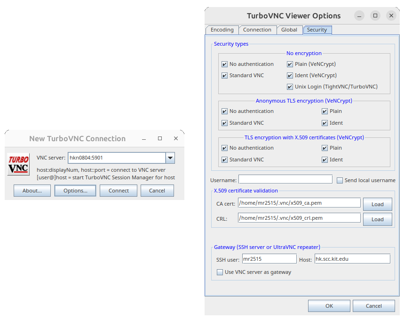Uncheck Plain (VeNCrypt) option
Image resolution: width=404 pixels, height=320 pixels.
pos(290,64)
